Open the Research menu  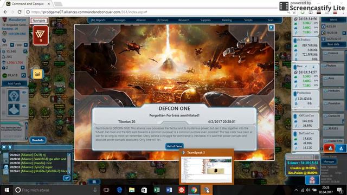[x=184, y=20]
